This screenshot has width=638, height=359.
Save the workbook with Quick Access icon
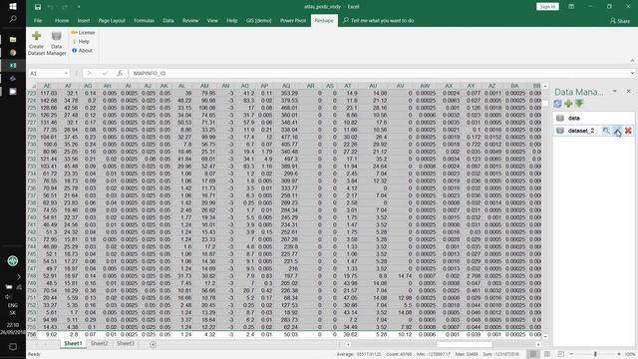(38, 7)
